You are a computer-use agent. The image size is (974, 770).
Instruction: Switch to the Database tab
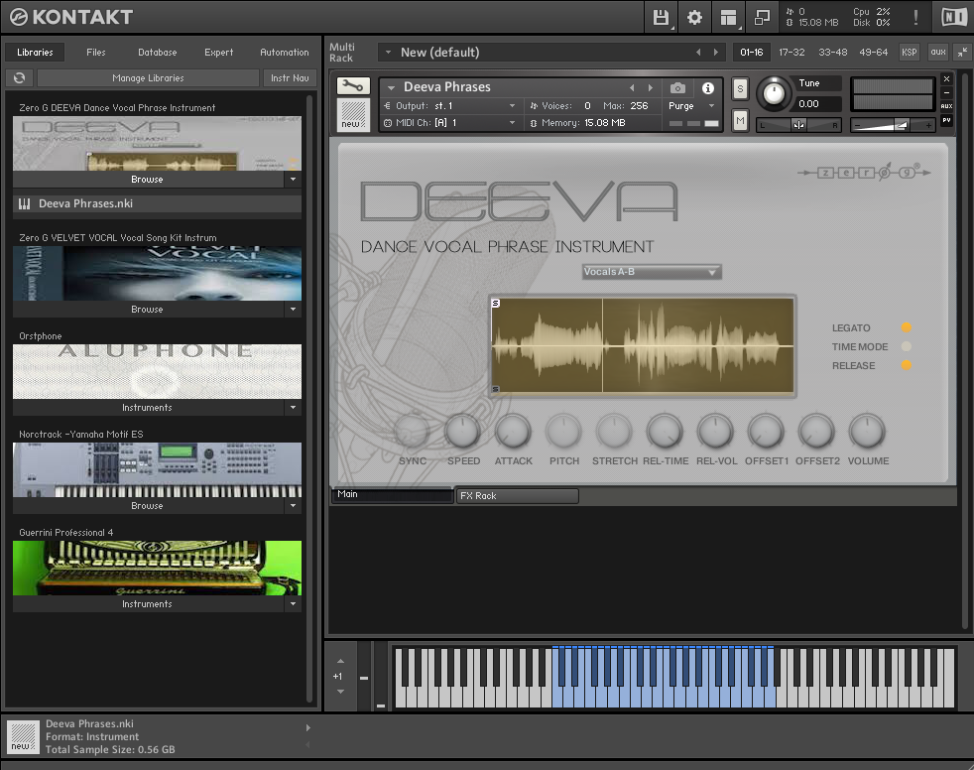tap(157, 53)
